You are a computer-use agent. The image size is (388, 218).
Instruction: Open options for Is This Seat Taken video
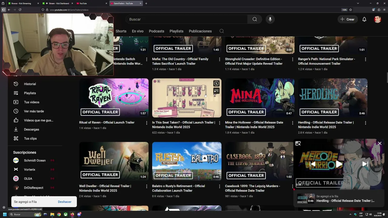(x=219, y=123)
